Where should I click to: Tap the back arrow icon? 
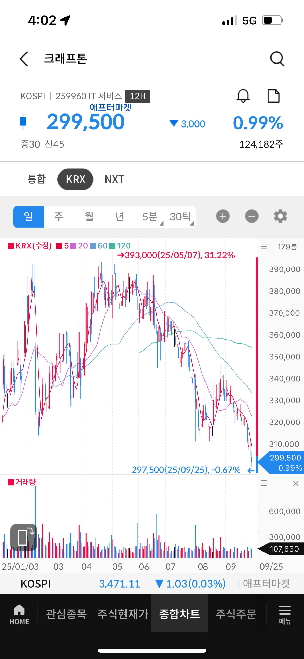coord(24,59)
